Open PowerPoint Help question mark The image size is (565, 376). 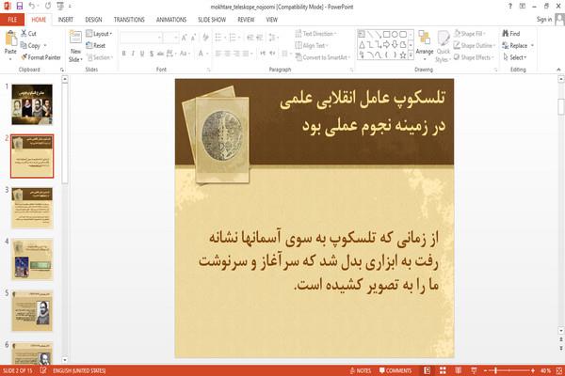click(x=509, y=7)
